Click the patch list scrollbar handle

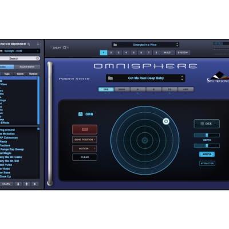(x=38, y=129)
